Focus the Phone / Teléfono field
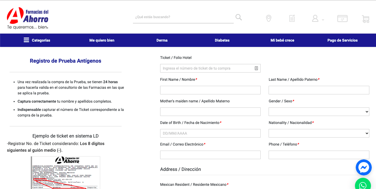Screen dimensions: 376x189 coord(319,155)
